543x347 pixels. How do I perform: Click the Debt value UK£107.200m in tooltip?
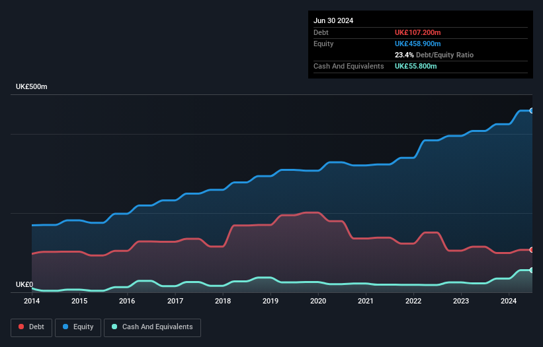417,32
